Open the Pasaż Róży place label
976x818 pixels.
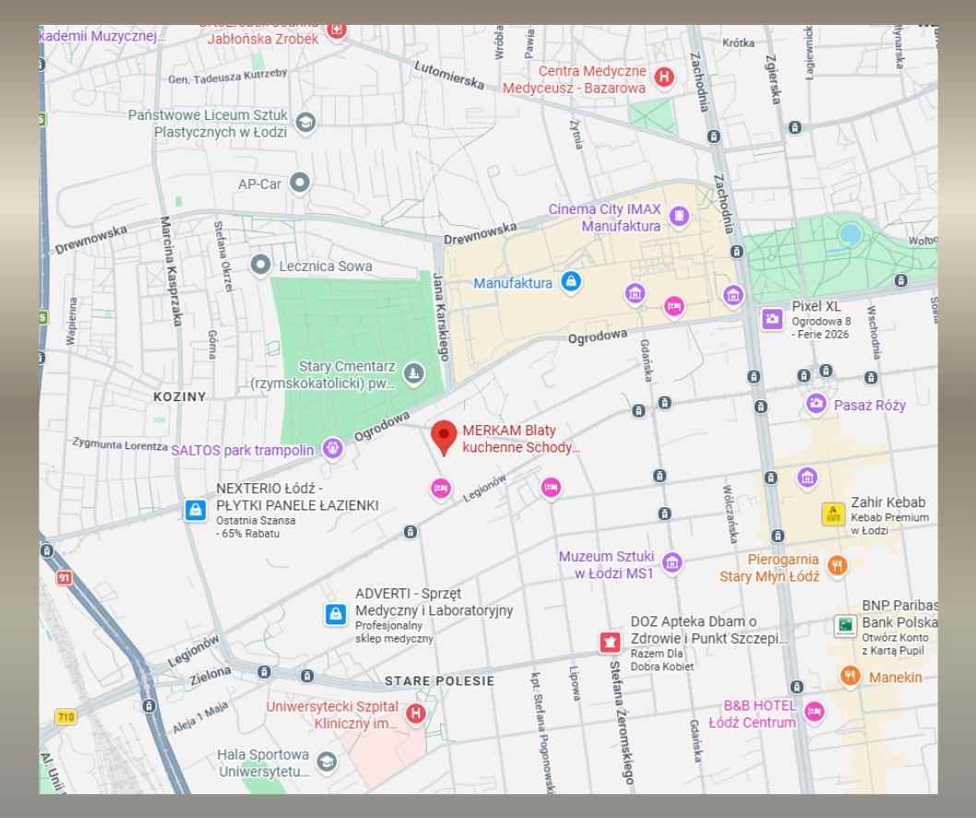pyautogui.click(x=870, y=405)
